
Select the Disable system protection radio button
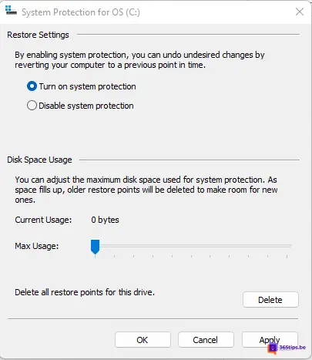32,106
